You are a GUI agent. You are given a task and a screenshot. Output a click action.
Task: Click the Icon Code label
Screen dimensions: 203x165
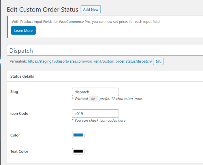pyautogui.click(x=19, y=113)
